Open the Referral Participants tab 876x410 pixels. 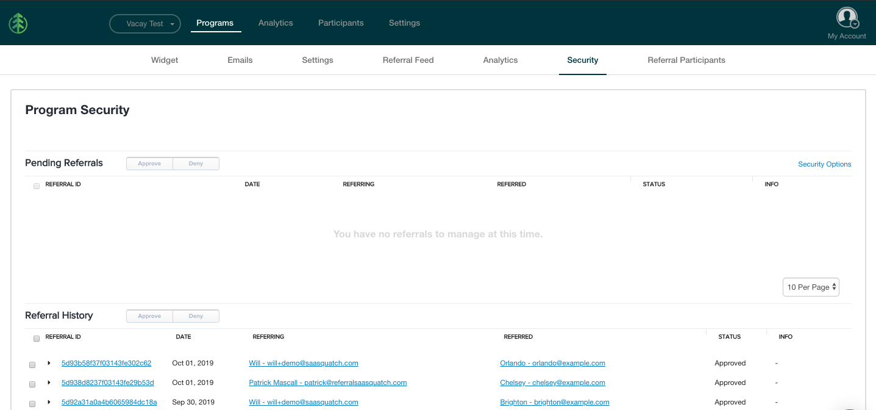tap(686, 60)
